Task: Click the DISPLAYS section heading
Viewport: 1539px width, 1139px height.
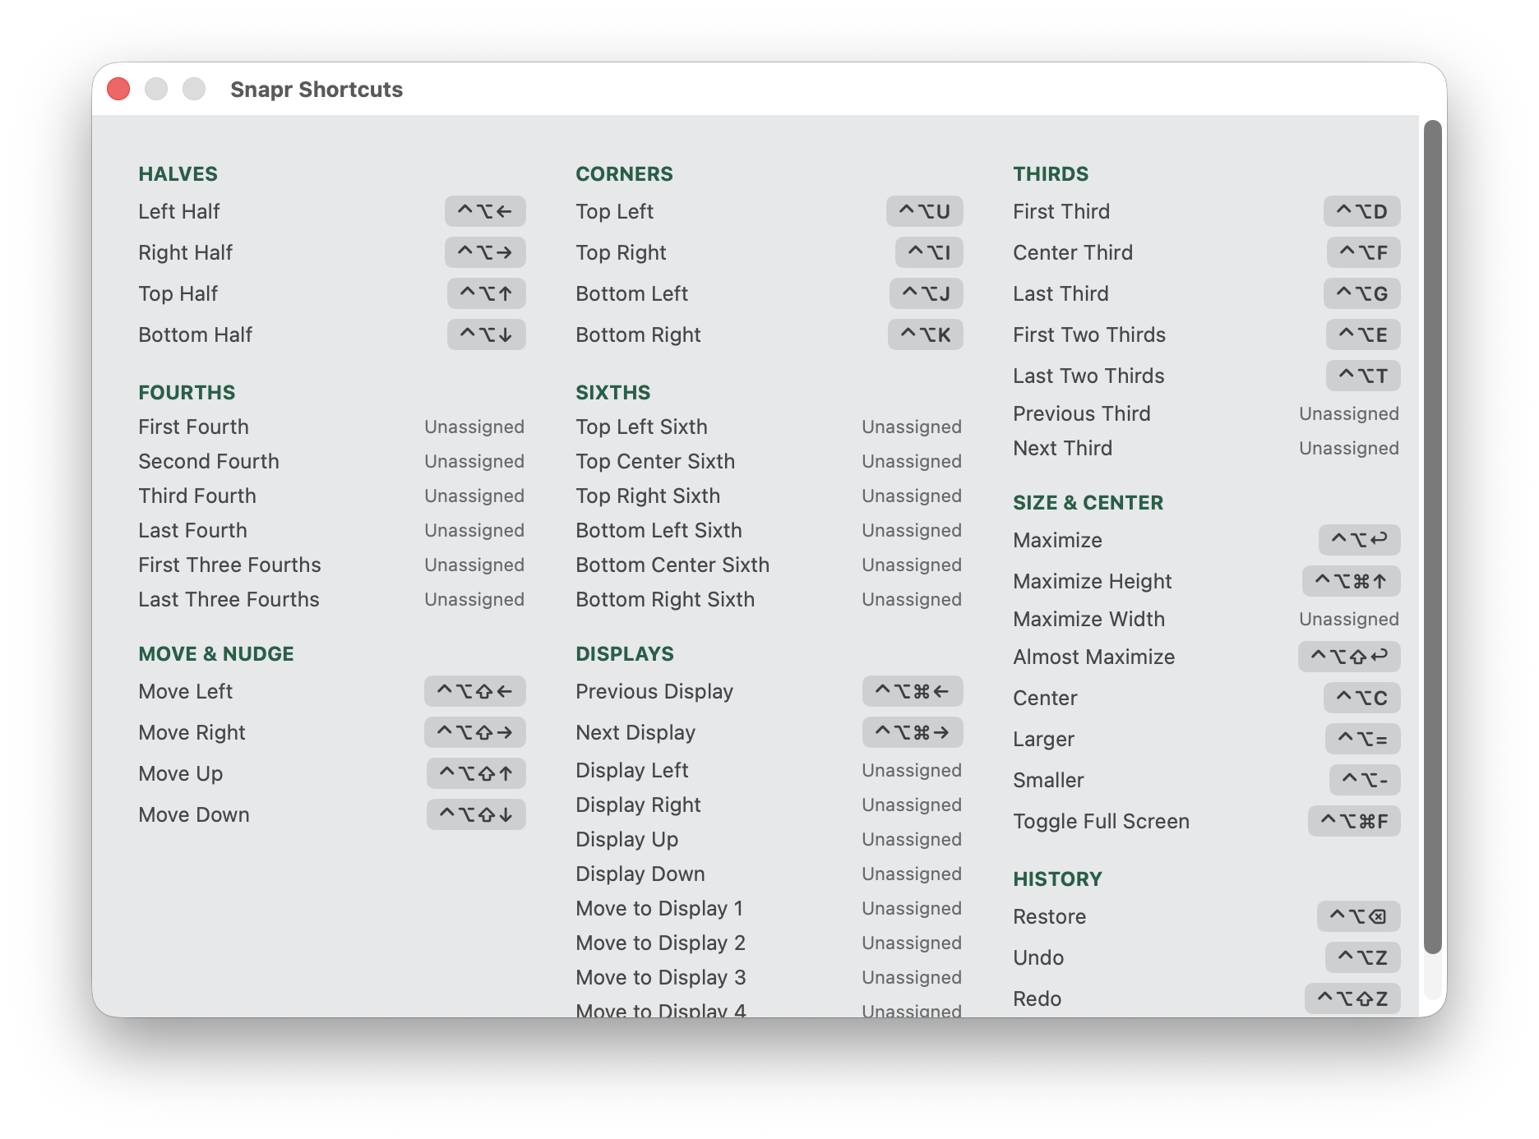Action: coord(625,653)
